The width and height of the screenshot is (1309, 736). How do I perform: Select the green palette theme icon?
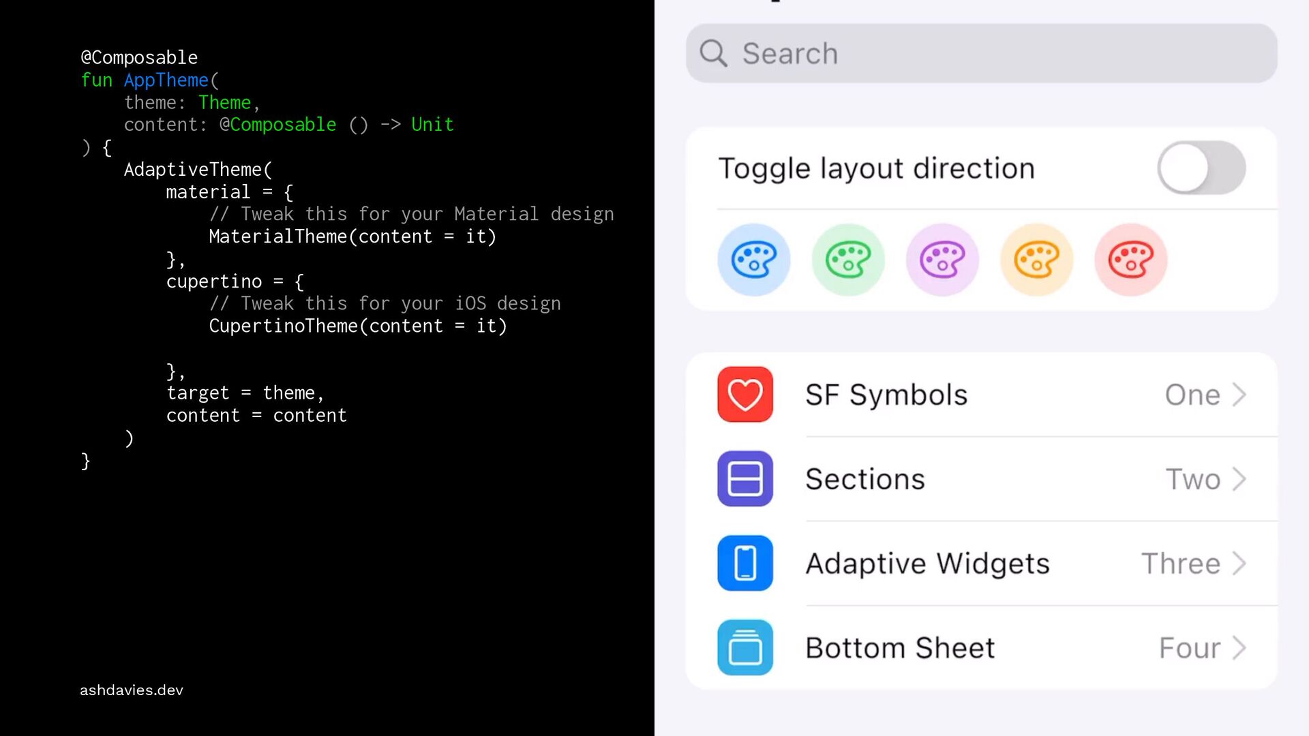tap(847, 260)
